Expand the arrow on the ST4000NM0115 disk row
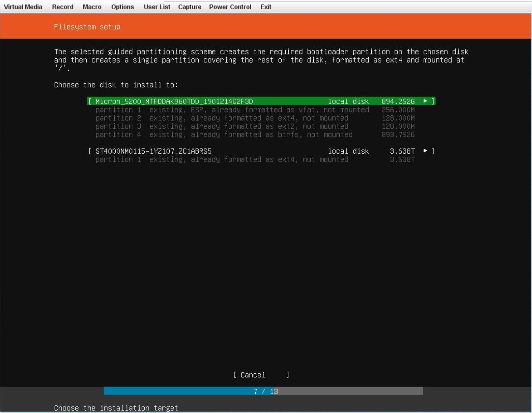This screenshot has width=532, height=413. [x=425, y=151]
